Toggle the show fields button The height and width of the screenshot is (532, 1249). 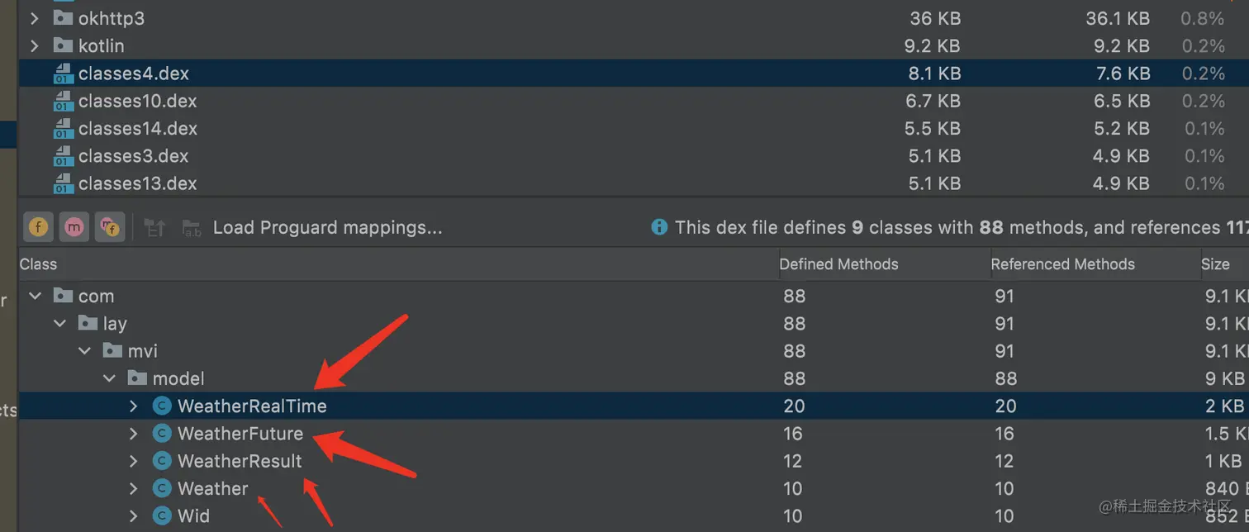point(38,227)
